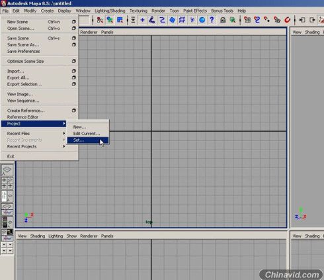The width and height of the screenshot is (324, 280).
Task: Open Save Scene option box
Action: pyautogui.click(x=74, y=38)
